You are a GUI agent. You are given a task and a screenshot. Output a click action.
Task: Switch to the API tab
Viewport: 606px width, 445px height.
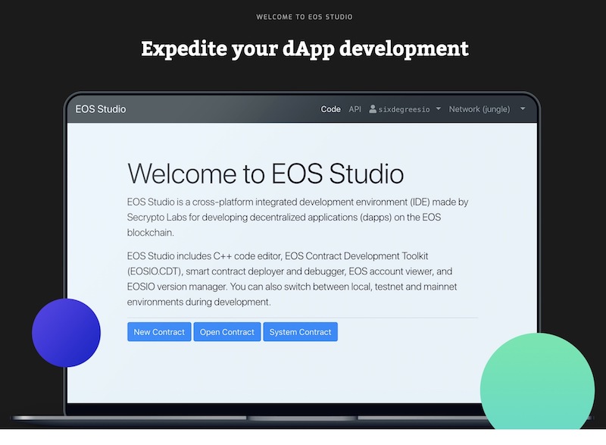355,109
